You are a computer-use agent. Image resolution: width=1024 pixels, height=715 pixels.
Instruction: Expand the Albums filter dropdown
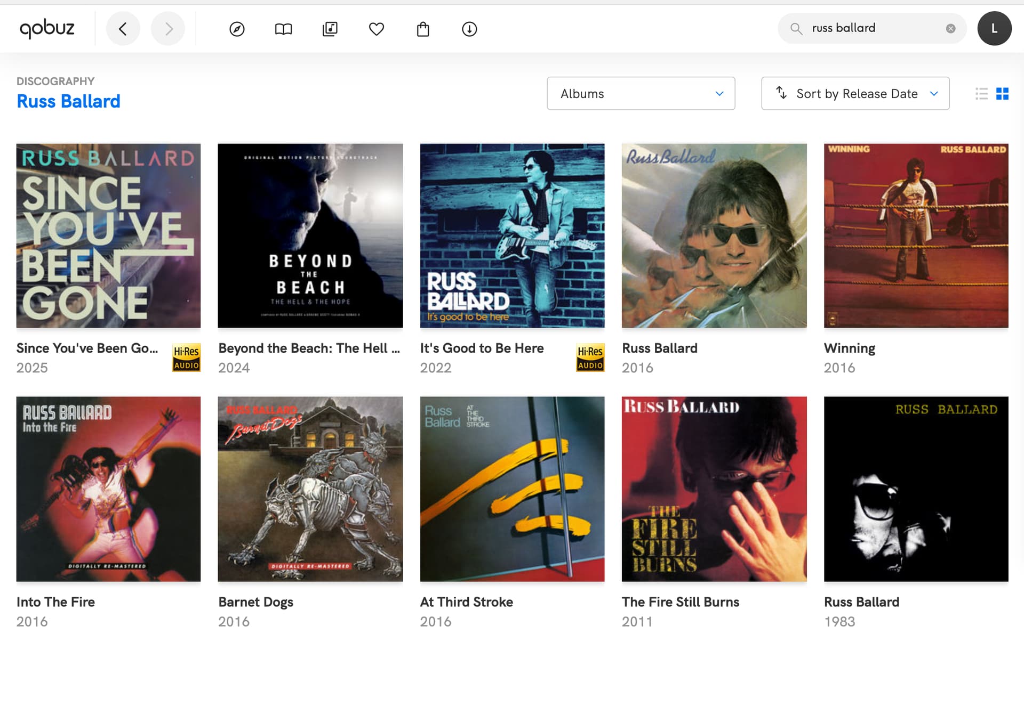(641, 93)
